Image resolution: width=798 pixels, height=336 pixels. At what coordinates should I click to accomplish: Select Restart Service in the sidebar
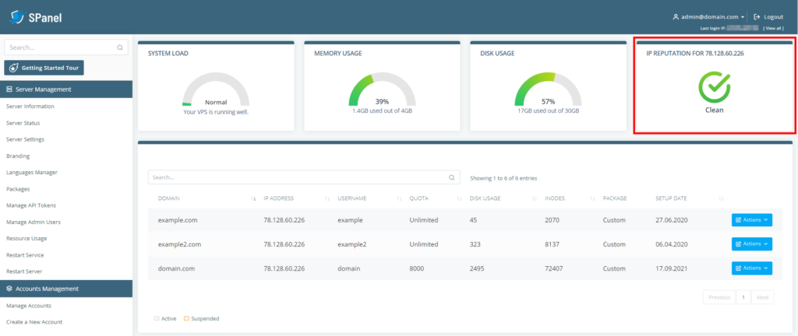pyautogui.click(x=25, y=255)
